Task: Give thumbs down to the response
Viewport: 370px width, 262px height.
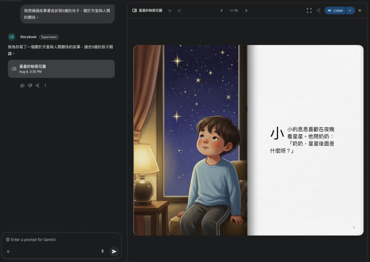Action: [x=30, y=85]
